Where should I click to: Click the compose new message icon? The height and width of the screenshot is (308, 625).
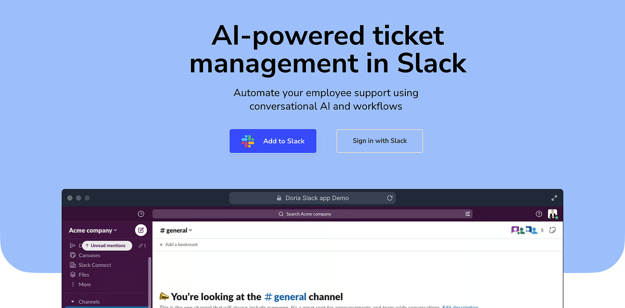click(141, 230)
